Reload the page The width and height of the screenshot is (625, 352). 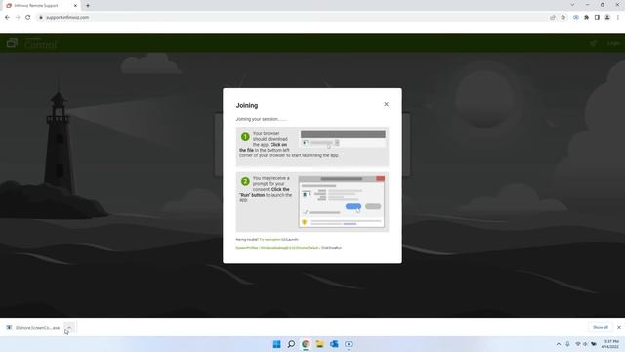[x=28, y=18]
